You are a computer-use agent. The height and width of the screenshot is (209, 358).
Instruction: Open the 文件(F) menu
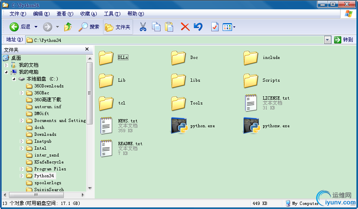coord(18,14)
